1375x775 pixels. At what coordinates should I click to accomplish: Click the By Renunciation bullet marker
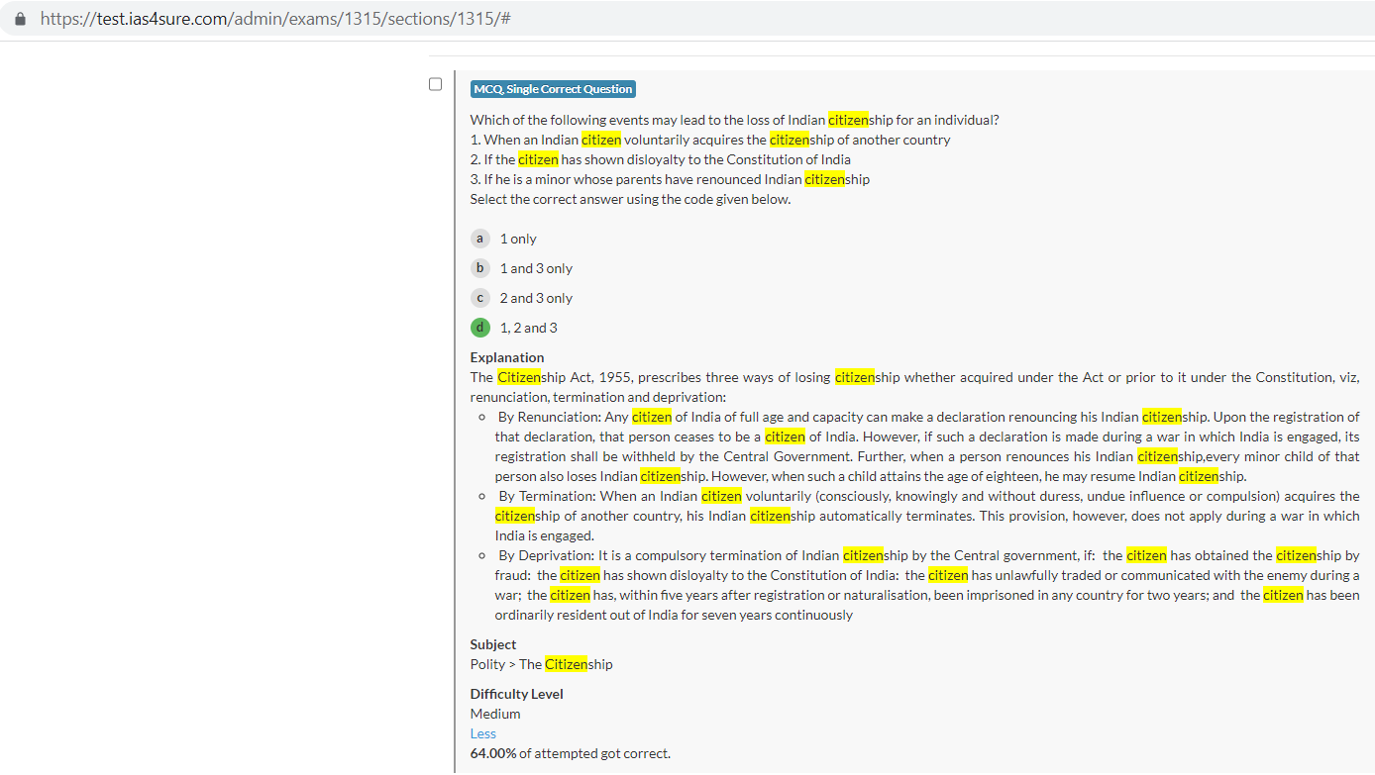pos(481,418)
